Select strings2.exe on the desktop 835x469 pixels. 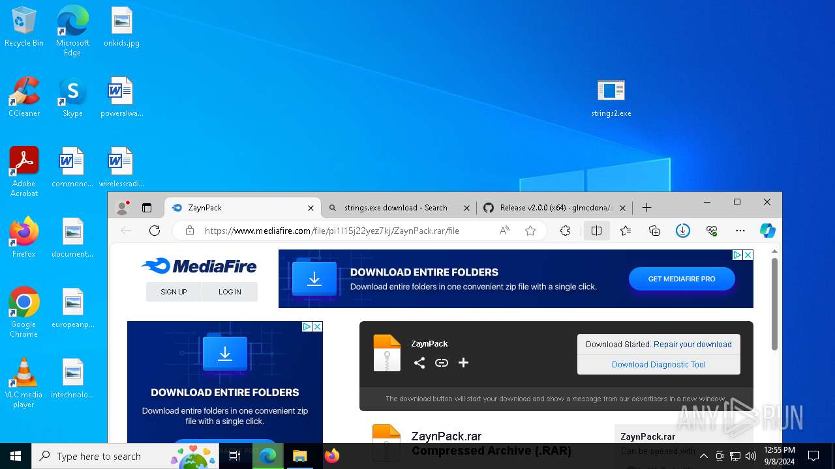[x=611, y=98]
